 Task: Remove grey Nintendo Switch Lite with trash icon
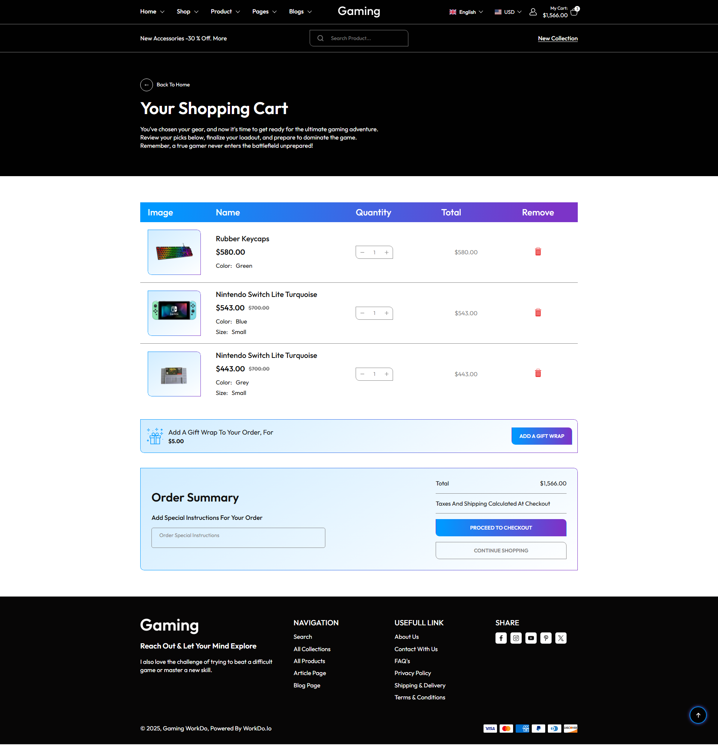[x=538, y=373]
